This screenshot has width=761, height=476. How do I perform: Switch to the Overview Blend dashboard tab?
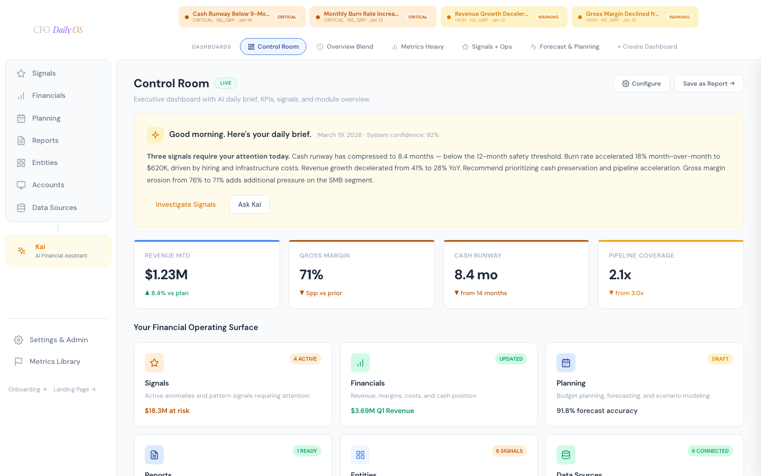click(345, 47)
